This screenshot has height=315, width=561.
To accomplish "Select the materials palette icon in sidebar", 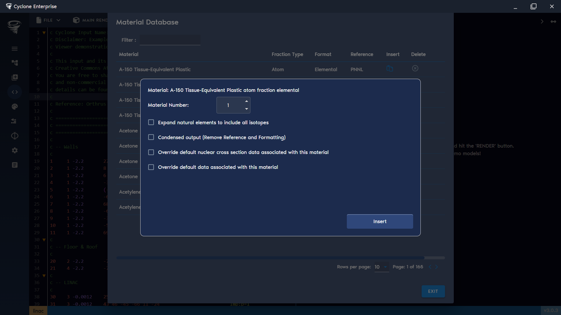I will pos(15,106).
